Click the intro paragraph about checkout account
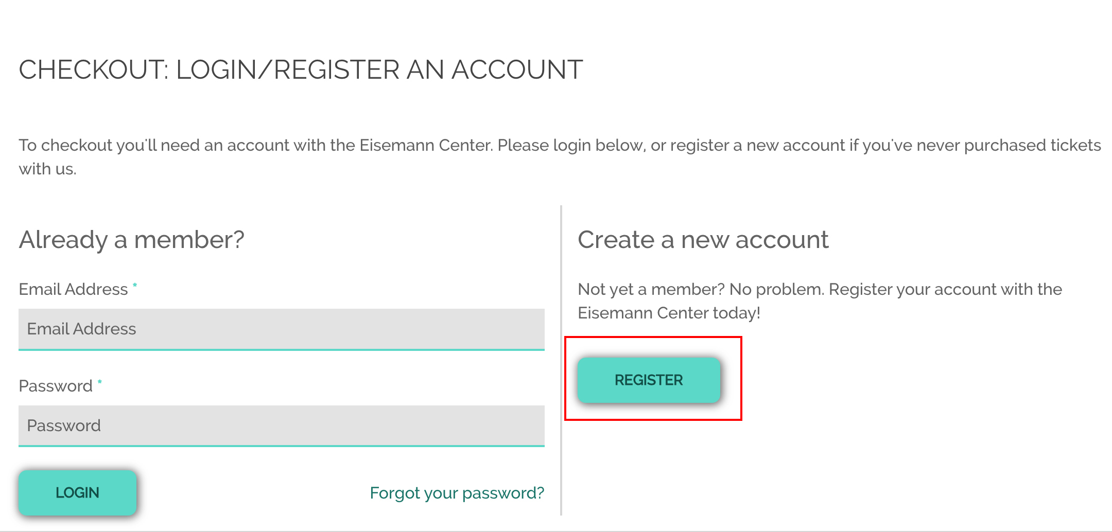This screenshot has width=1112, height=532. point(559,146)
